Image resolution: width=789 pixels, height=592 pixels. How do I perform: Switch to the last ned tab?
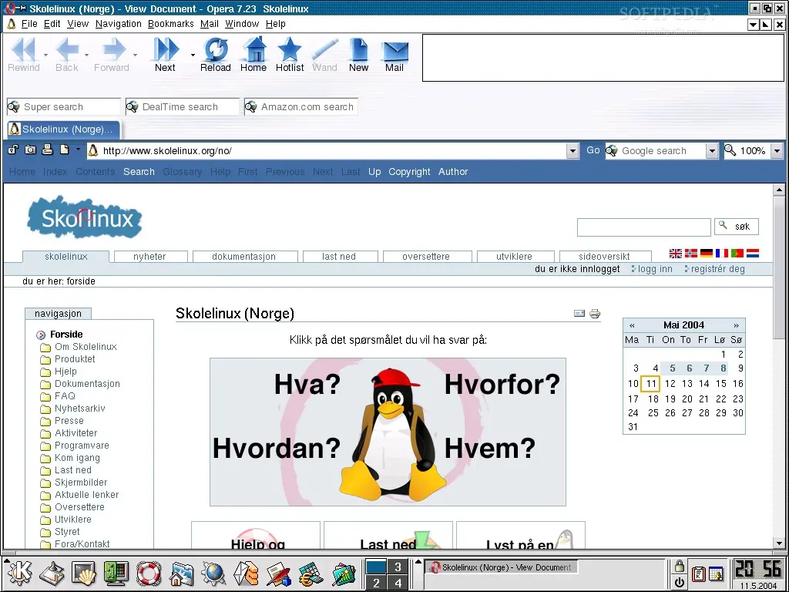[340, 256]
